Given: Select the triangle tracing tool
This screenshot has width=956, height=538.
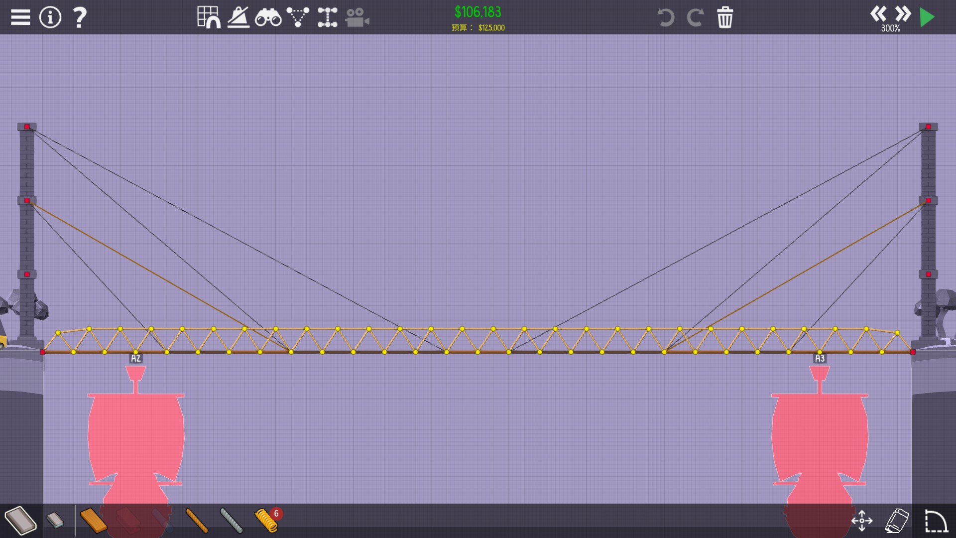Looking at the screenshot, I should [x=298, y=17].
